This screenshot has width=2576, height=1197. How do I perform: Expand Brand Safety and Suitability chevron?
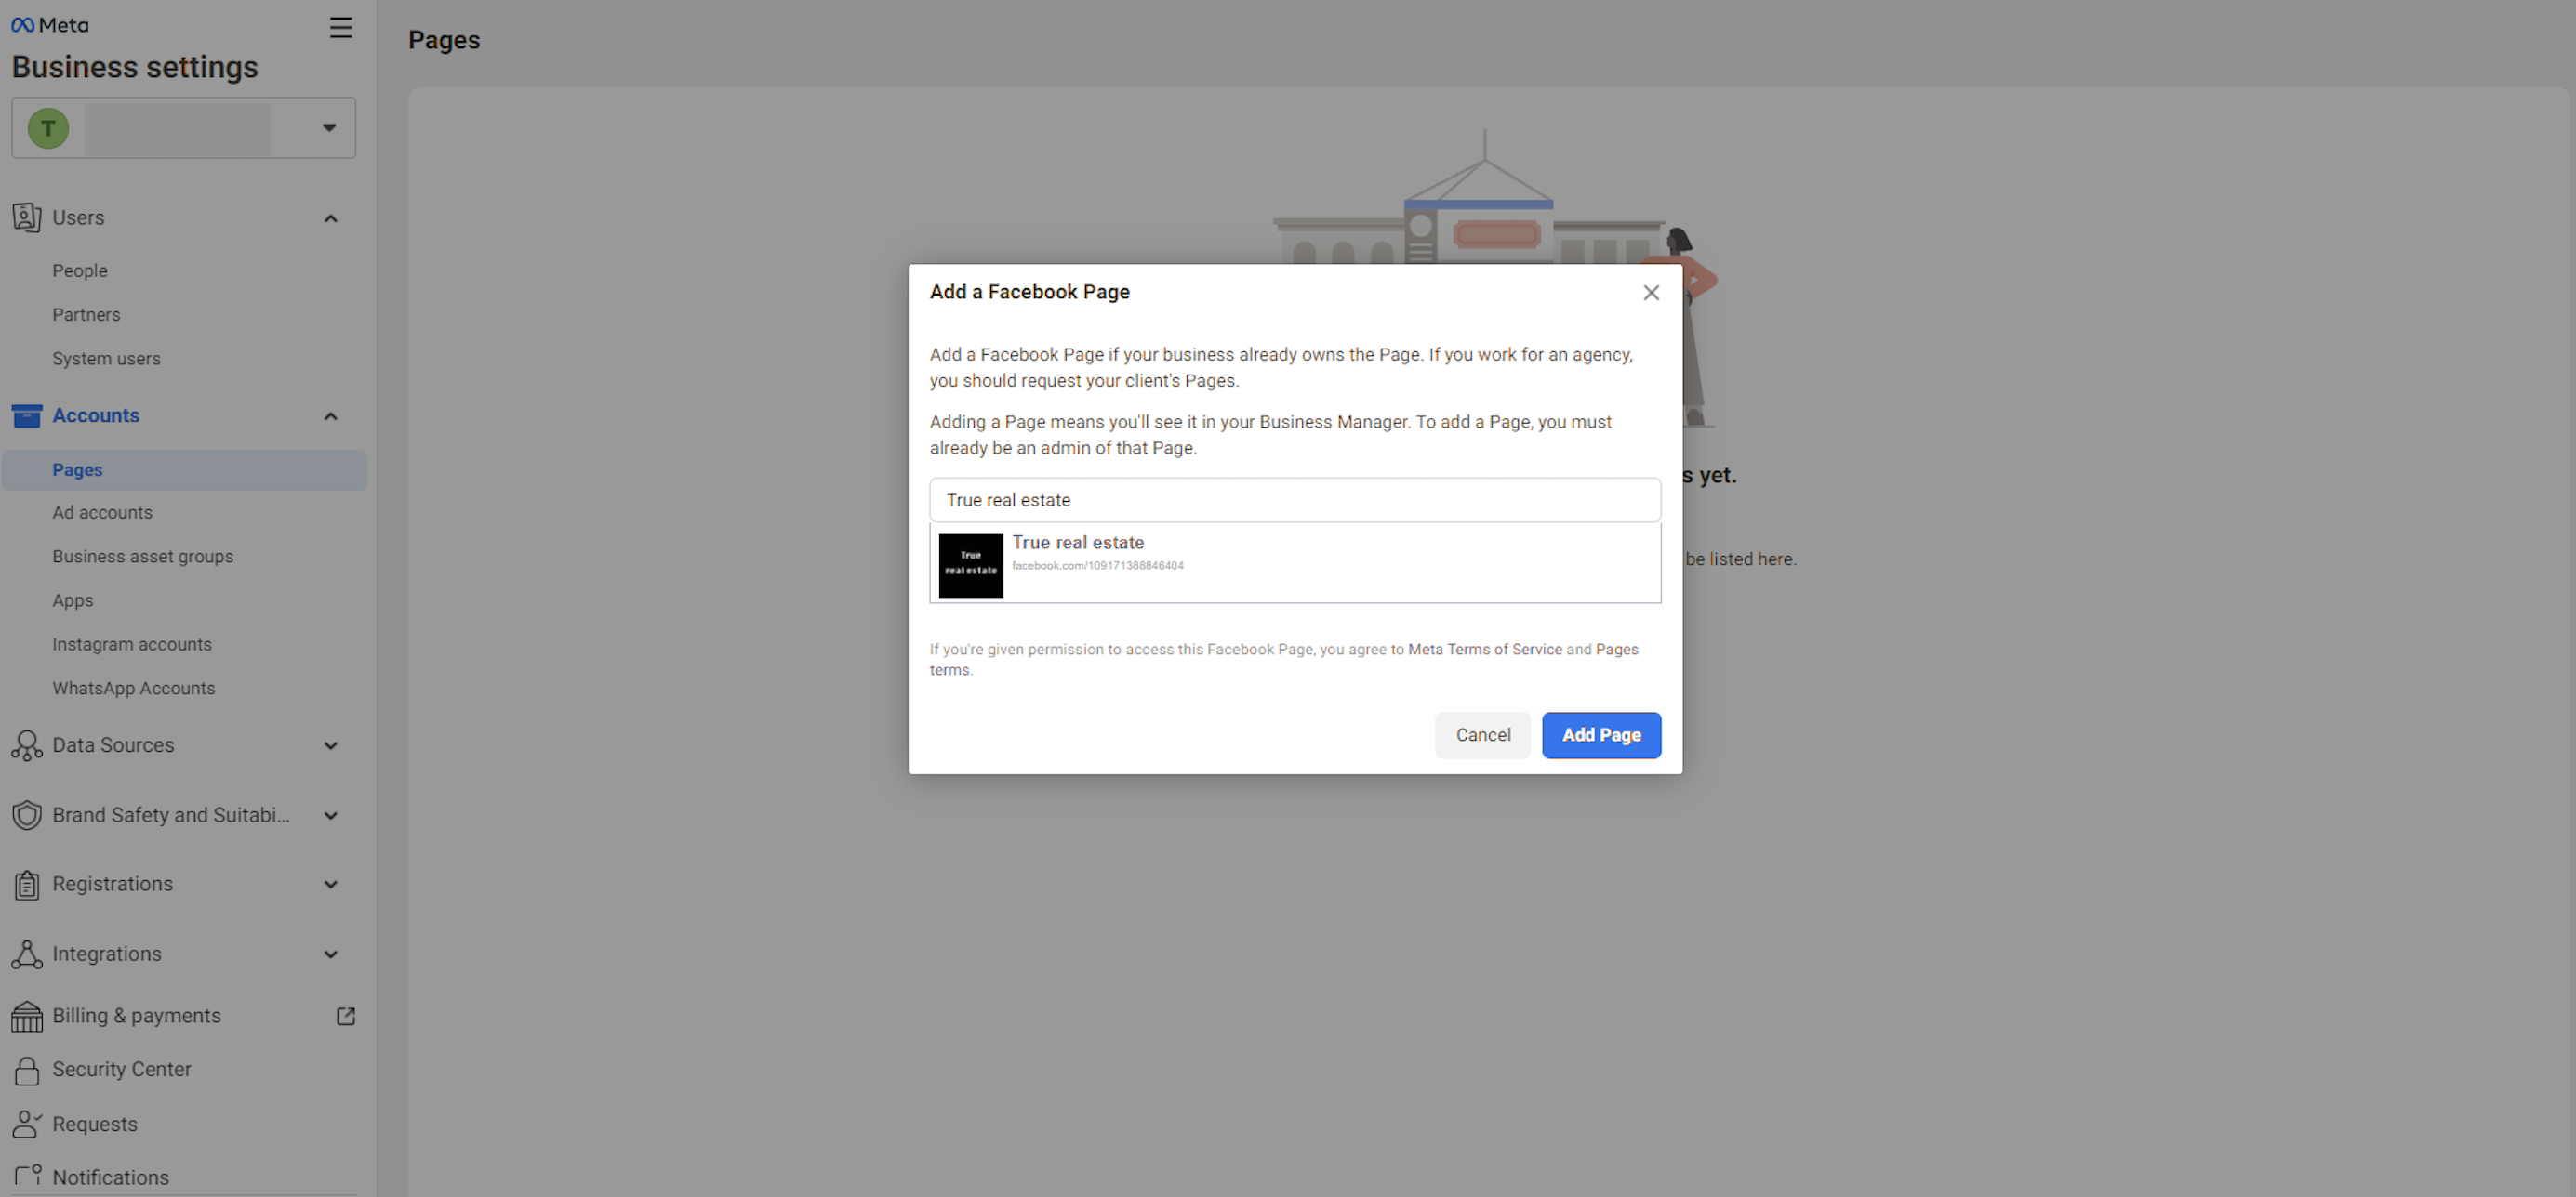tap(331, 815)
